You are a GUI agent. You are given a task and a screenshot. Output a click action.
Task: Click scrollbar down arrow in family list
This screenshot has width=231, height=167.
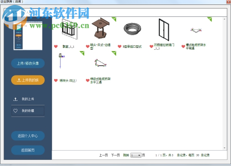coord(224,148)
